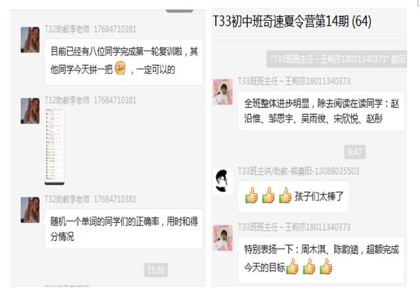Click 王莉莎 avatar beside 全班整体进步明显 message
This screenshot has width=420, height=291.
(x=223, y=92)
